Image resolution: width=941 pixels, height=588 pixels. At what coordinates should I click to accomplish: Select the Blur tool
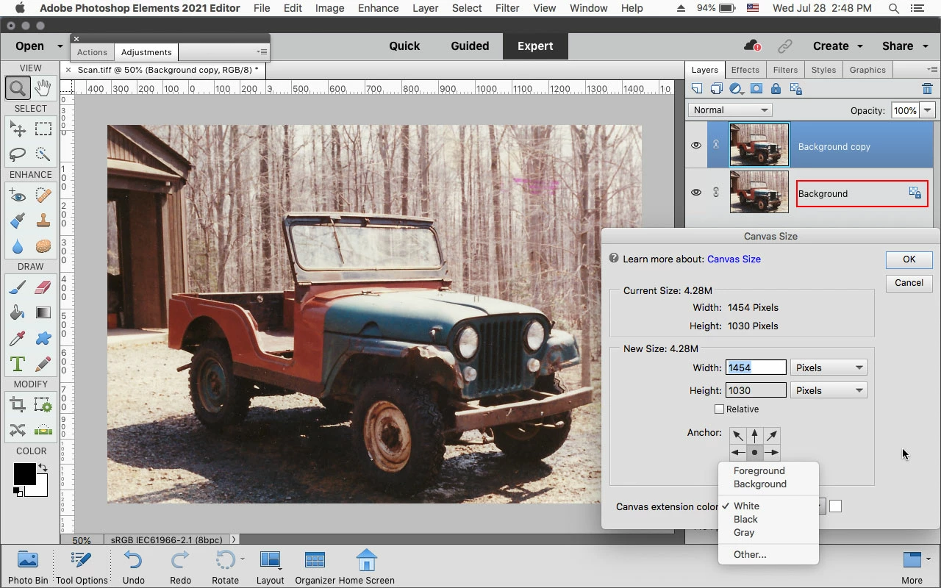pyautogui.click(x=18, y=245)
